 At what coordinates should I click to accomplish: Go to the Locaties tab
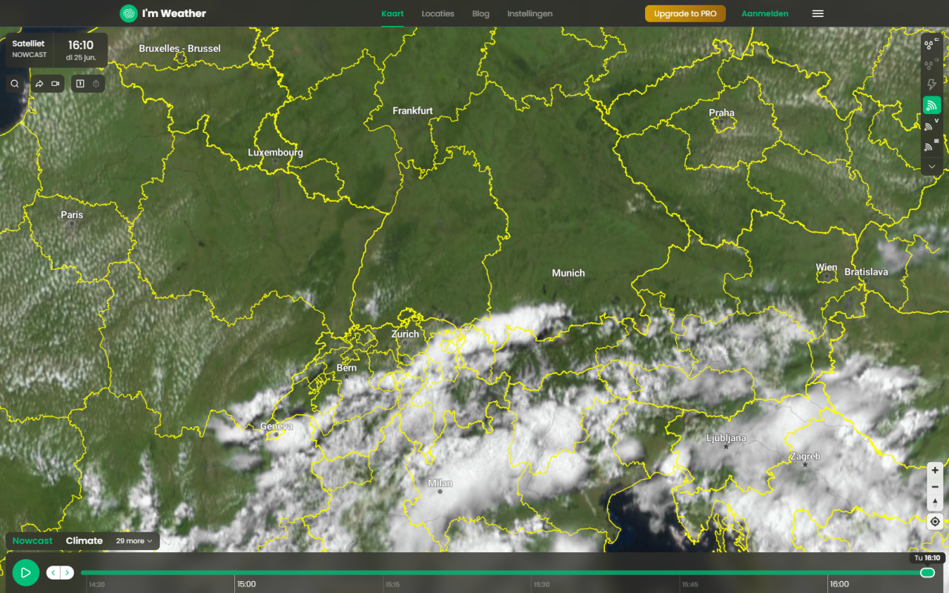437,13
